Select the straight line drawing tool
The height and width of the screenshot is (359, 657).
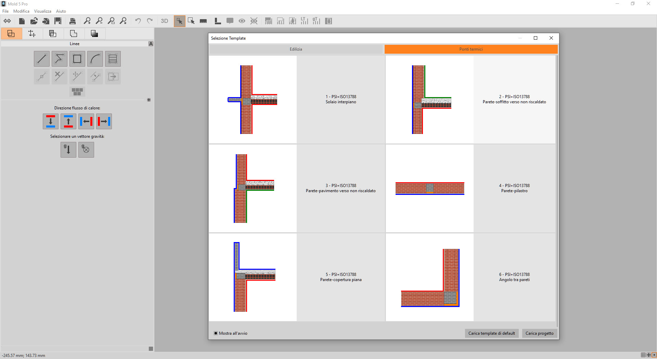42,59
